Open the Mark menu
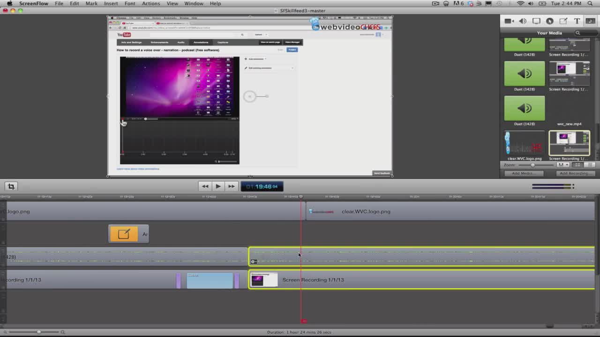Viewport: 600px width, 337px height. (x=91, y=3)
